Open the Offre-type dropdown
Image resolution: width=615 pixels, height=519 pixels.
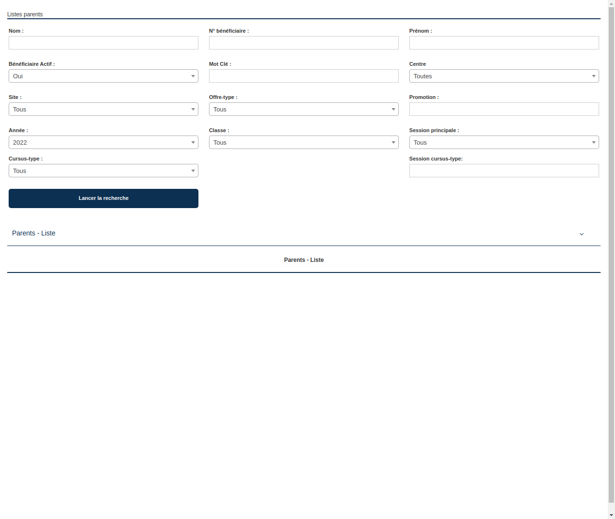click(304, 109)
